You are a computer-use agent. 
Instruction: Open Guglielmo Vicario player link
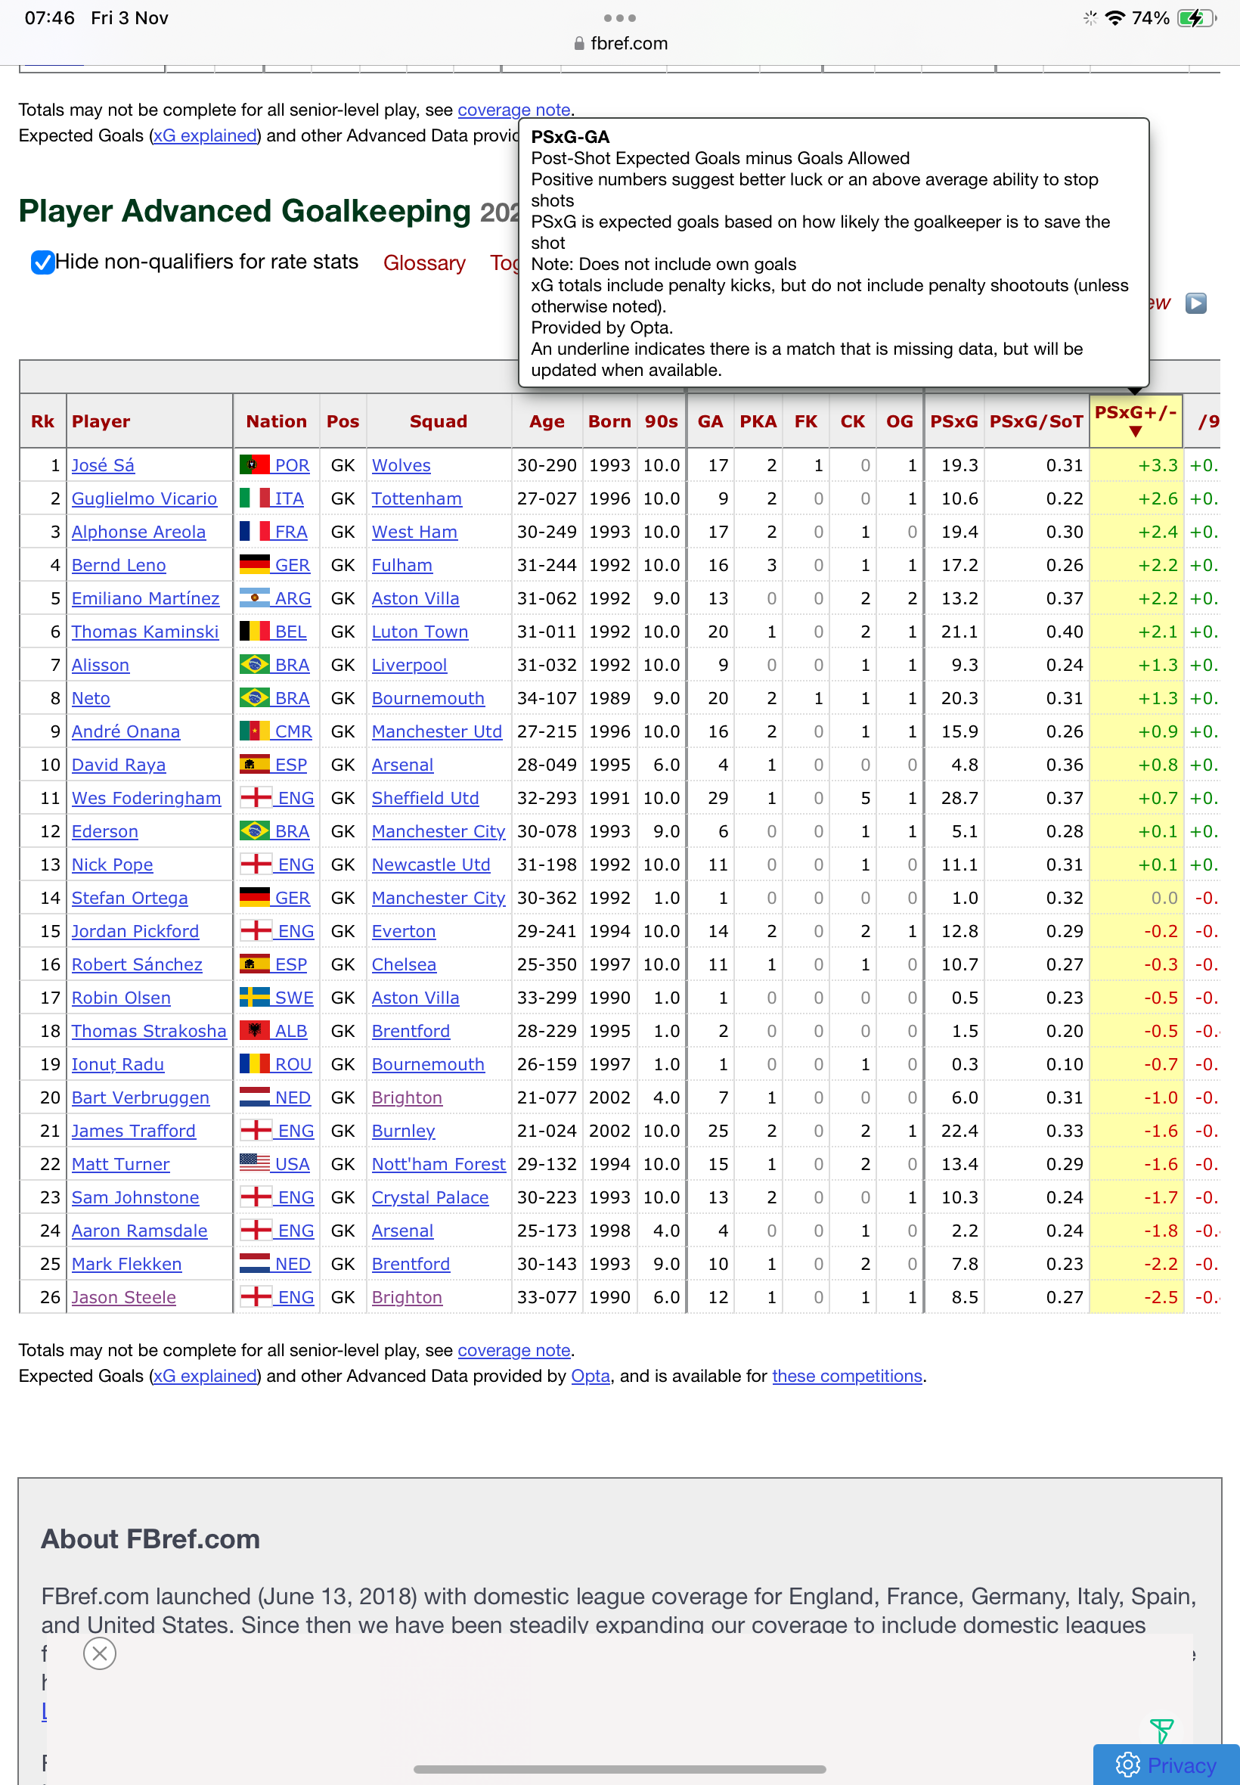tap(144, 499)
